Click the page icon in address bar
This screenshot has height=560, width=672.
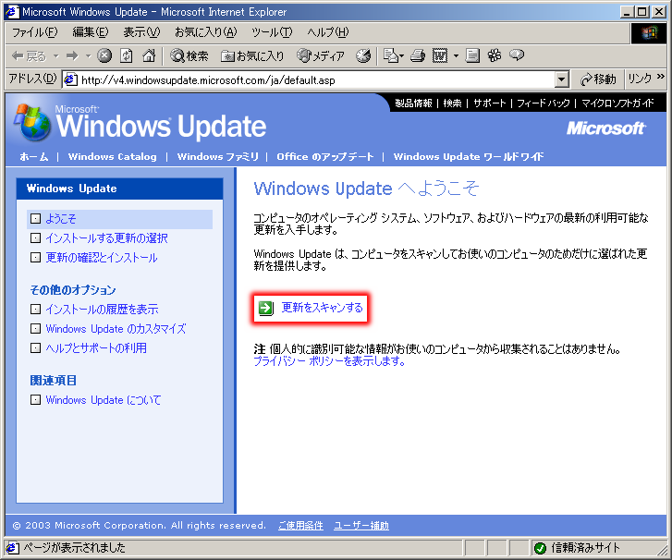71,79
